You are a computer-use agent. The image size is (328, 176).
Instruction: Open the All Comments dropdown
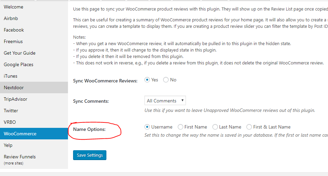tap(165, 101)
